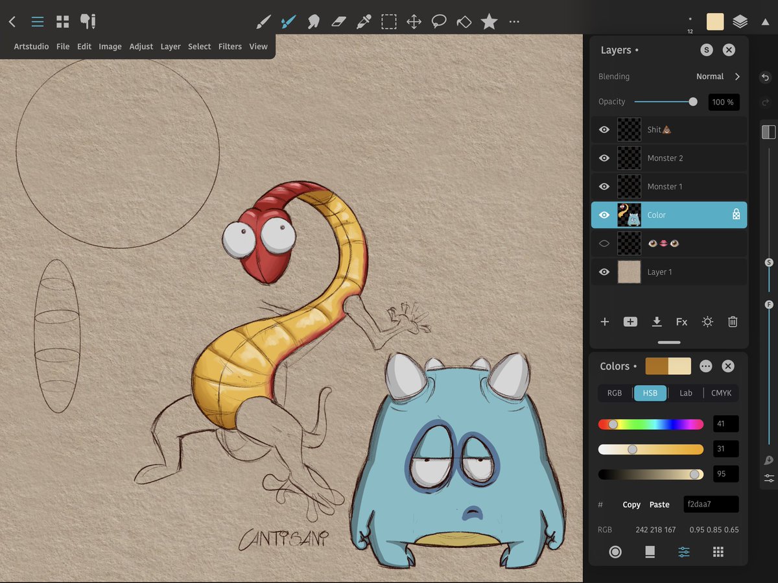Close the Layers panel
778x583 pixels.
(x=729, y=50)
